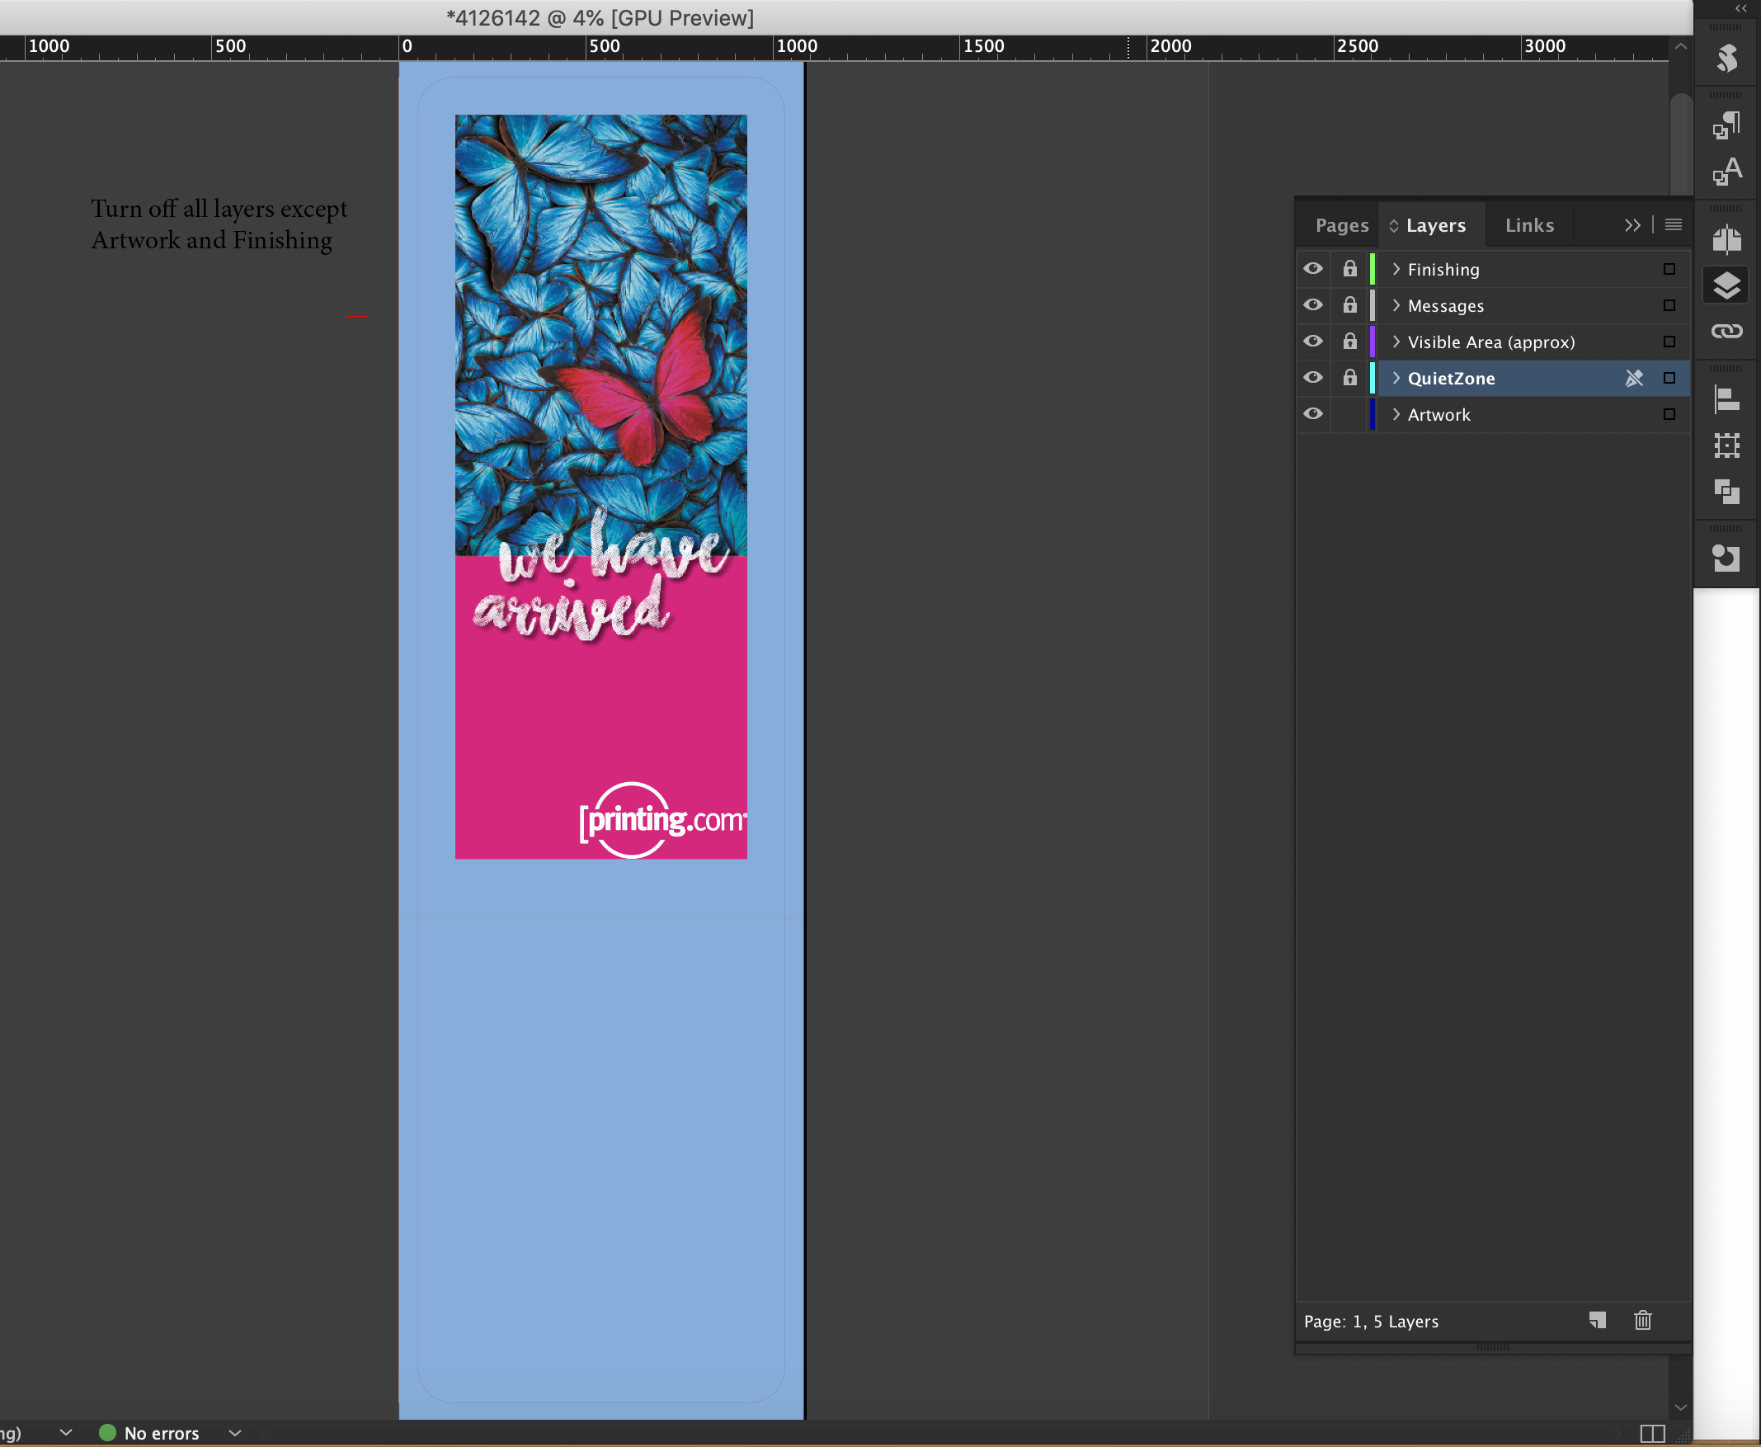The height and width of the screenshot is (1447, 1761).
Task: Open the Pathfinder panel icon
Action: pyautogui.click(x=1726, y=491)
